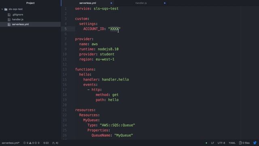Click provider: student on line 10

coord(97,54)
